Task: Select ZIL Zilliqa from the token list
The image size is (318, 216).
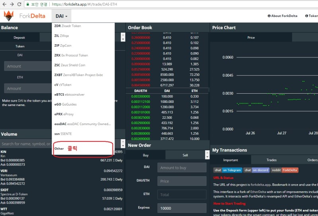Action: (83, 35)
